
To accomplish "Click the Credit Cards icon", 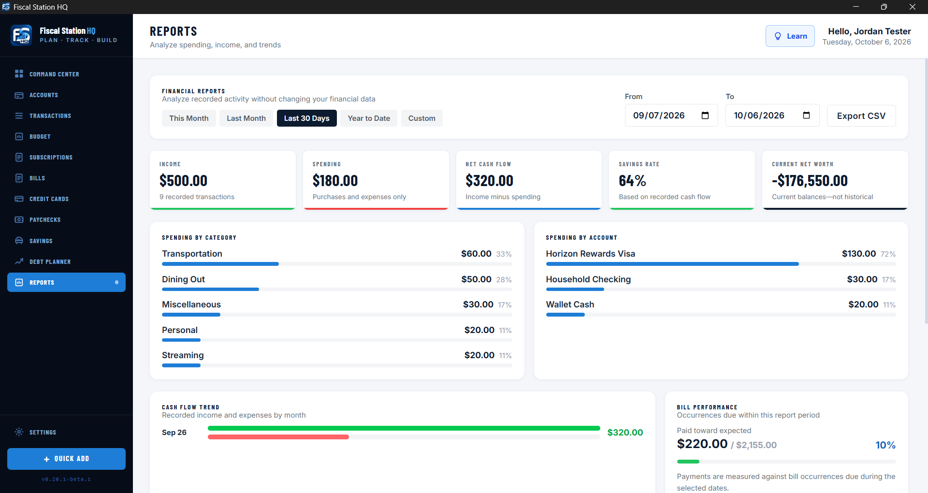I will [x=19, y=199].
